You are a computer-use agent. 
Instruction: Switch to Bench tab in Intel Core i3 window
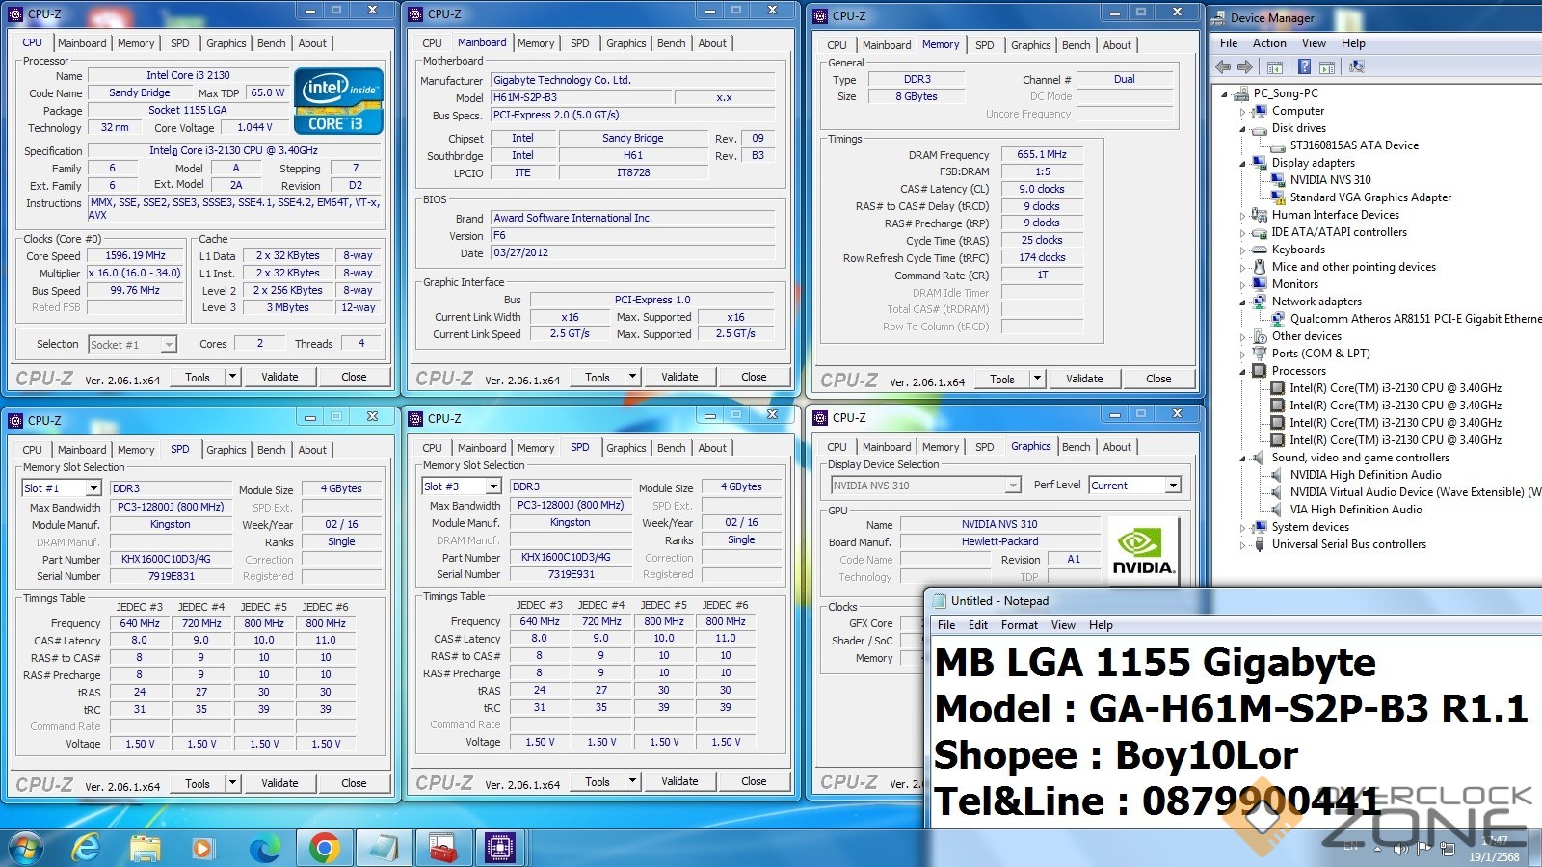tap(272, 43)
